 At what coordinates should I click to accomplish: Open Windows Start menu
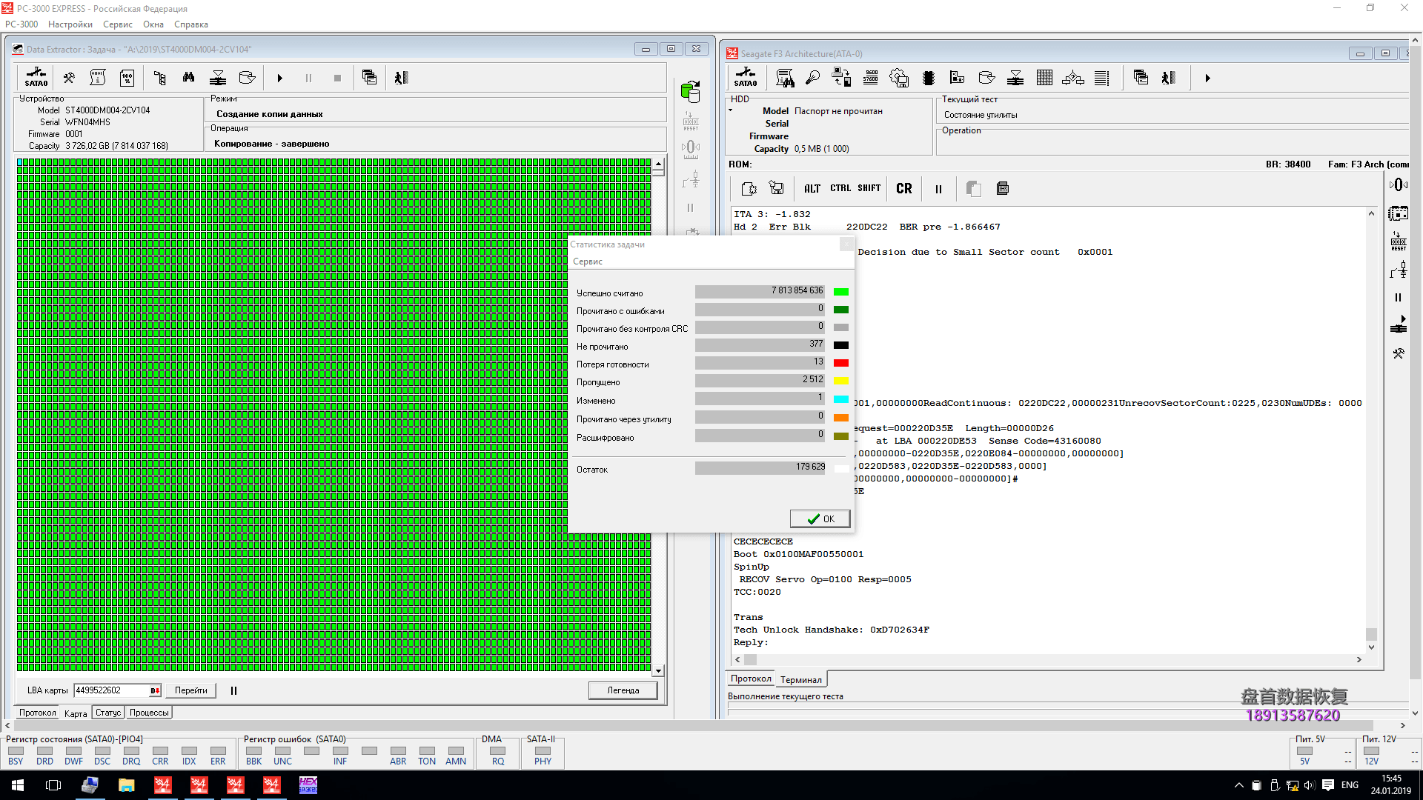tap(18, 785)
